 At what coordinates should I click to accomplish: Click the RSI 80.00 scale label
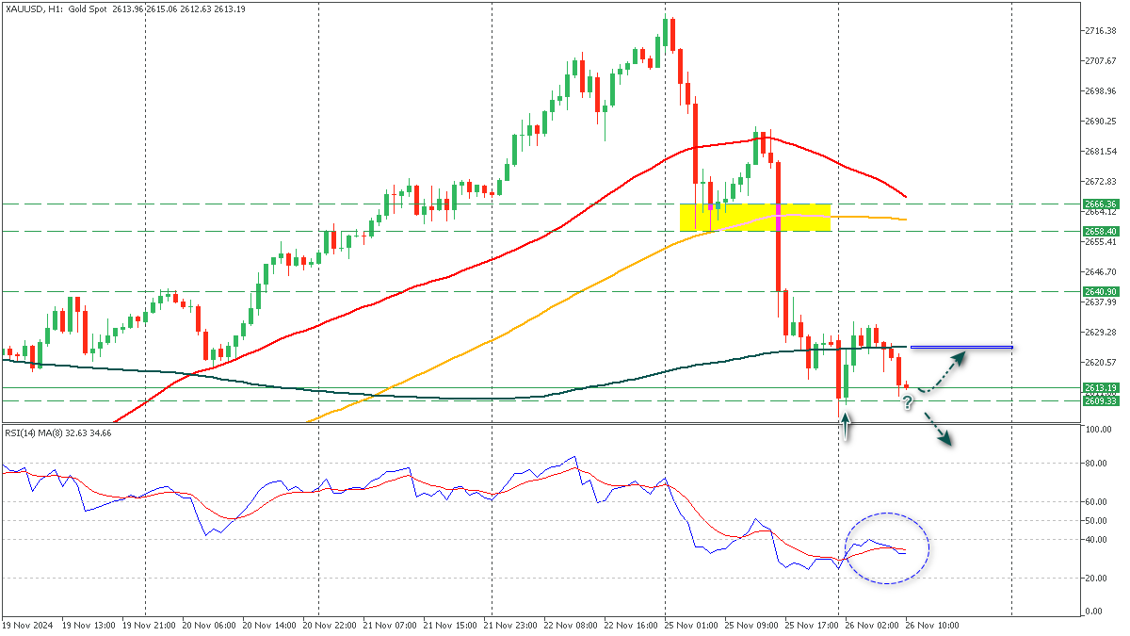coord(1097,464)
